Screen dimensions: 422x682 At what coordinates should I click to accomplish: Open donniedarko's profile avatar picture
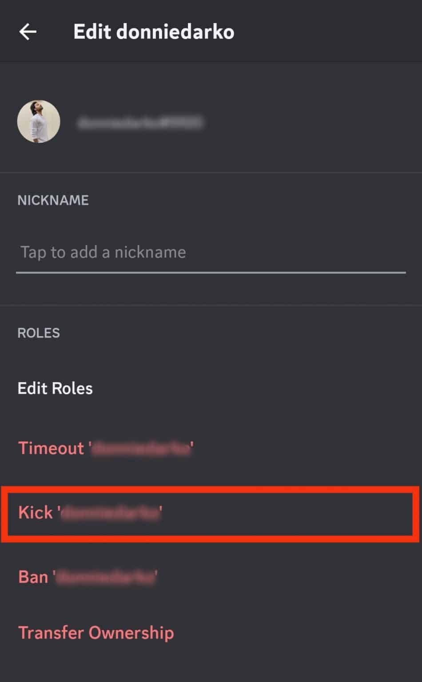click(x=39, y=122)
